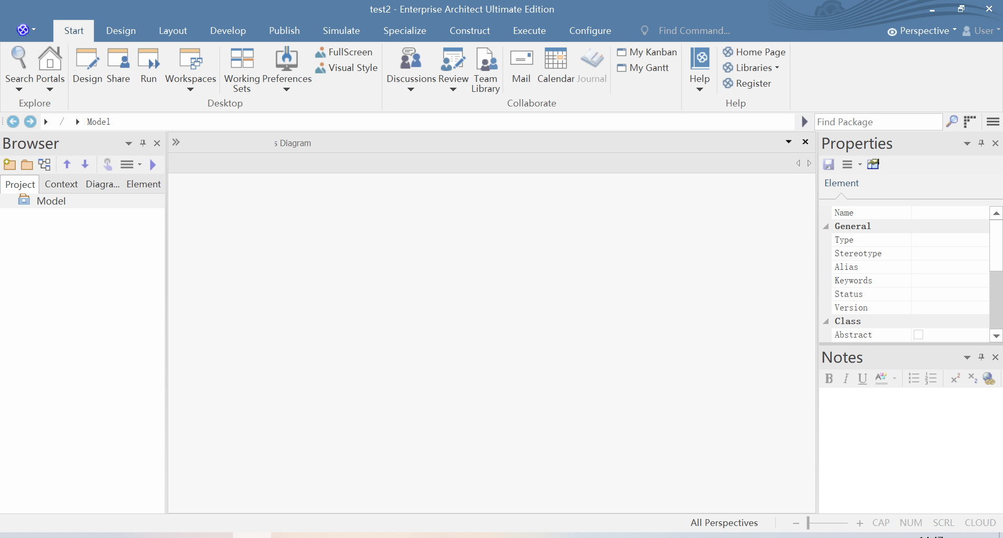The image size is (1003, 538).
Task: Open the Properties panel dropdown arrow
Action: [x=967, y=144]
